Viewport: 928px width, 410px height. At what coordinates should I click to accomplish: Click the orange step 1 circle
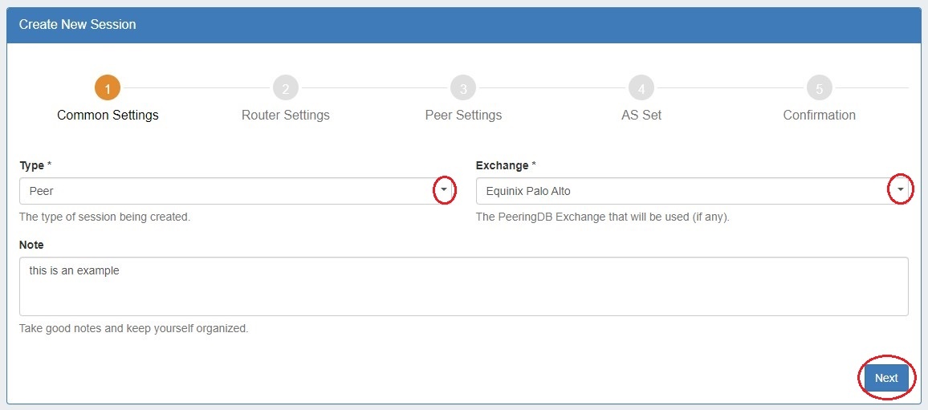click(x=108, y=88)
